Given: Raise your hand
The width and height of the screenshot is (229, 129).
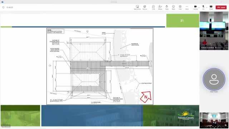Looking at the screenshot, I should tap(167, 7).
